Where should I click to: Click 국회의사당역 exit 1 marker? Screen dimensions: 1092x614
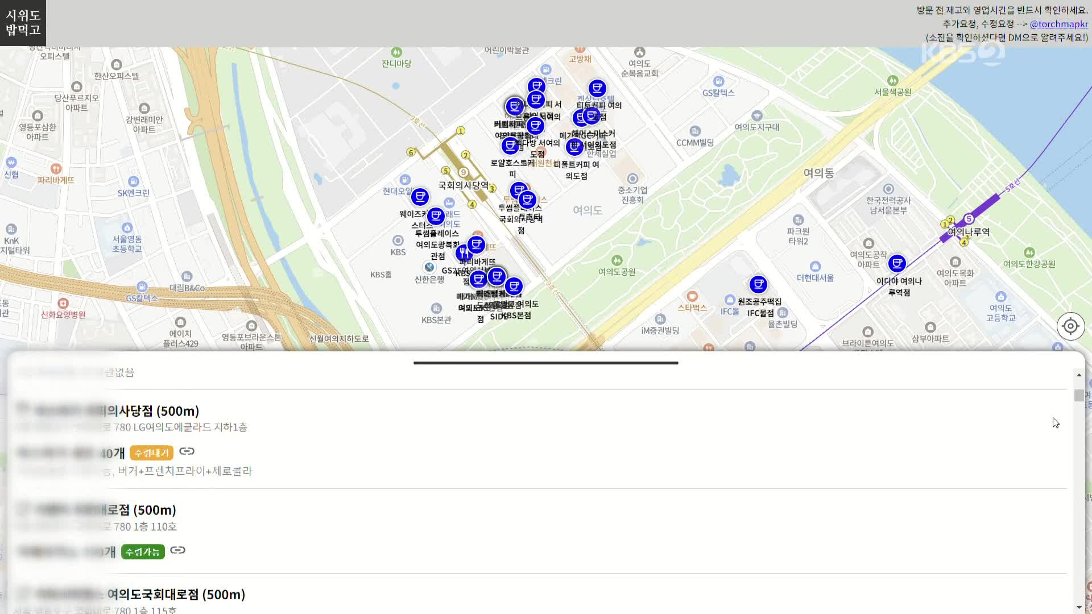pos(461,131)
